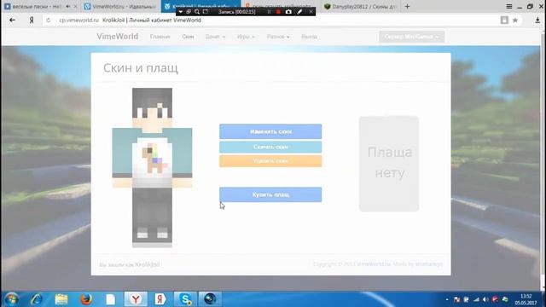The width and height of the screenshot is (546, 307).
Task: Click the recorder magnifier zoom icon
Action: point(197,12)
